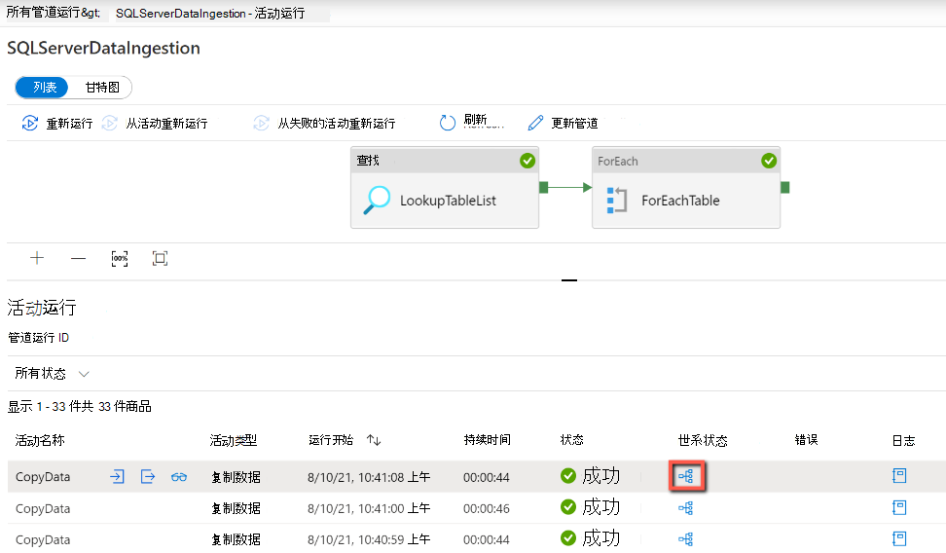Select the CopyData row started 10:41:08

(477, 476)
